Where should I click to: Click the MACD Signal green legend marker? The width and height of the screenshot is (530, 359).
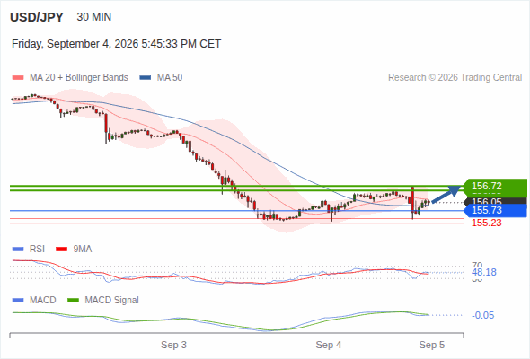coord(73,301)
